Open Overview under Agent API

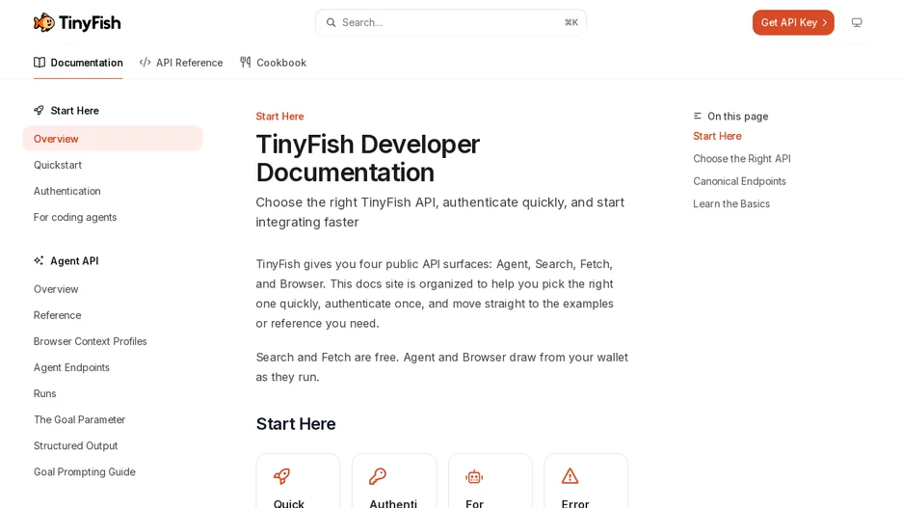pos(56,289)
